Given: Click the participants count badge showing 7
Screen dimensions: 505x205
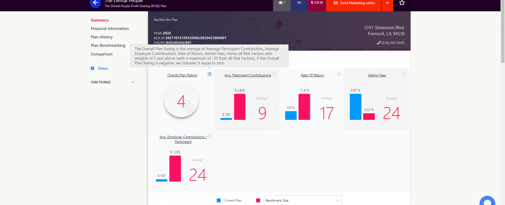Looking at the screenshot, I should point(282,3).
